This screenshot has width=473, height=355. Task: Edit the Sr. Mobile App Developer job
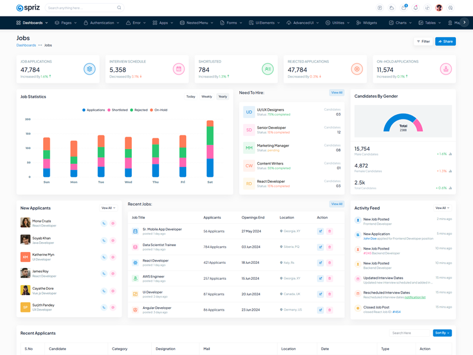click(x=320, y=231)
